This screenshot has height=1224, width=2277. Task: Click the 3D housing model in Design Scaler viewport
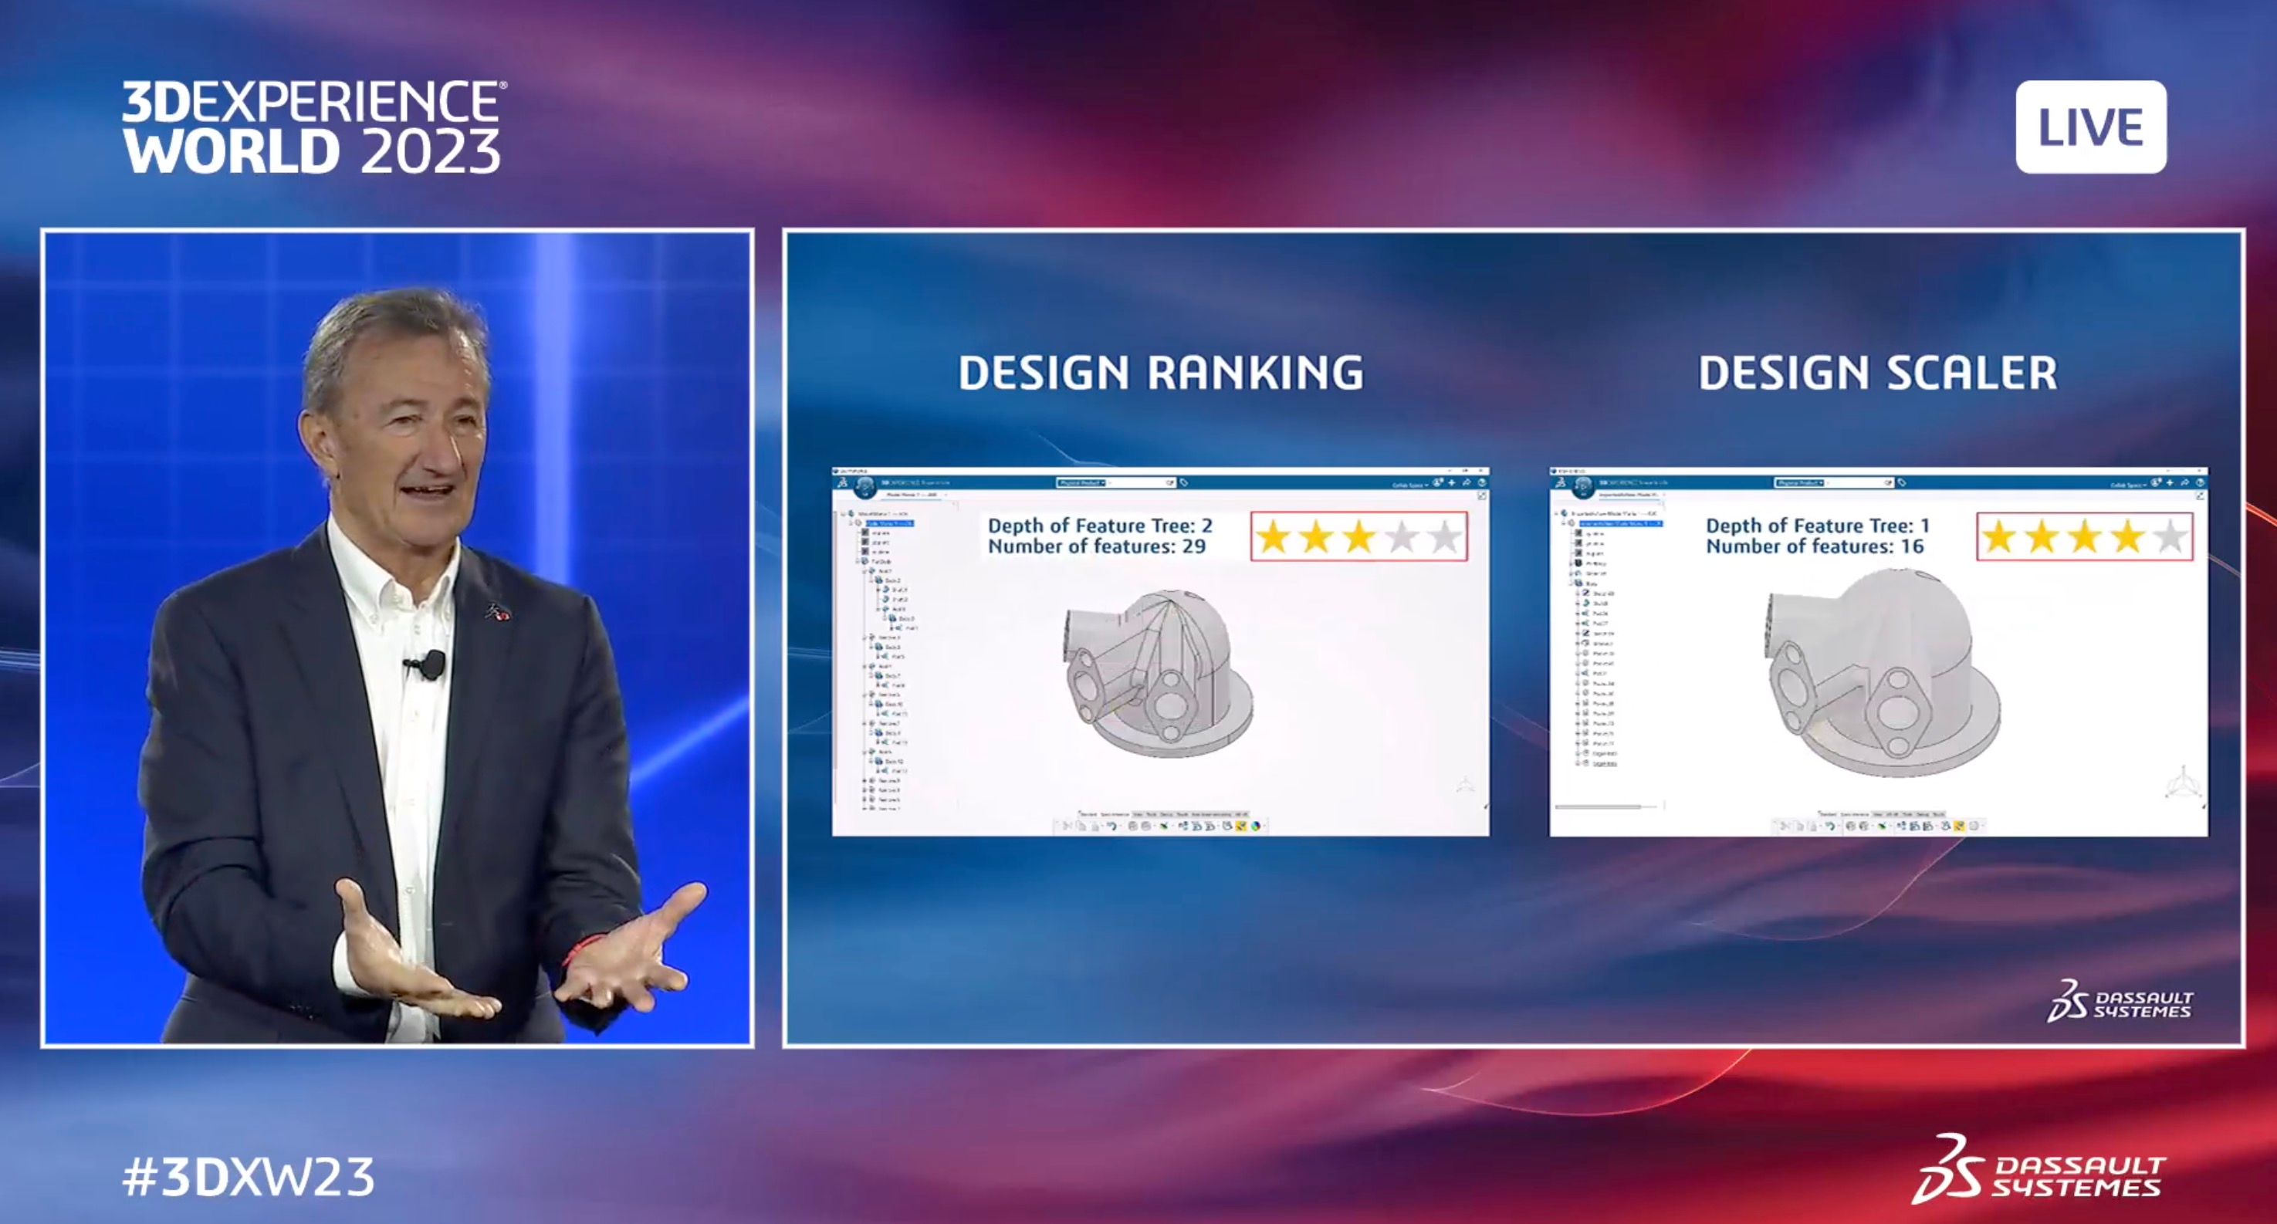1883,674
